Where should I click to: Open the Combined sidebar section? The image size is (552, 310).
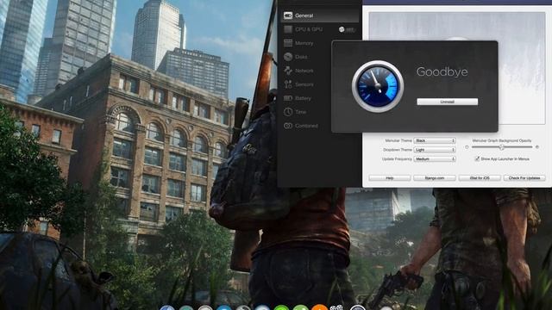click(301, 126)
